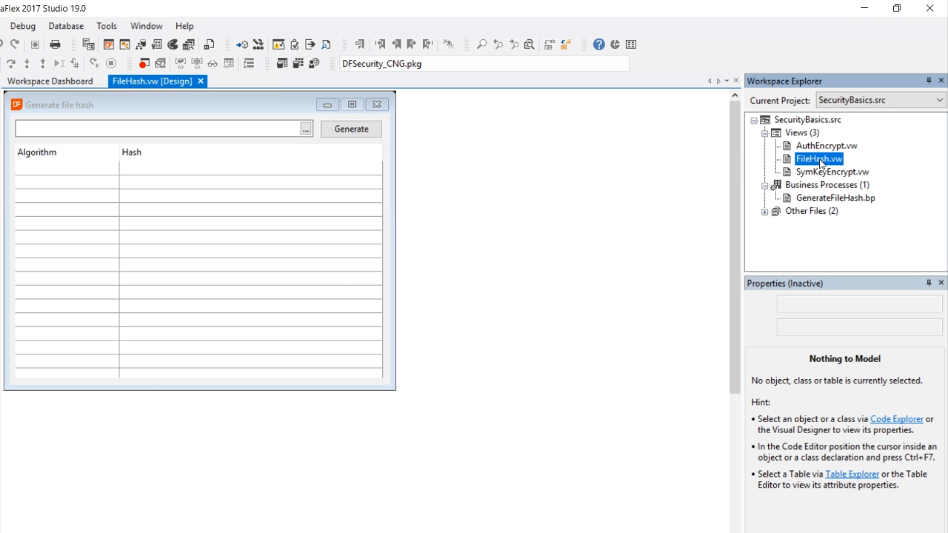The height and width of the screenshot is (533, 948).
Task: Click the red dot breakpoint icon
Action: coord(144,64)
